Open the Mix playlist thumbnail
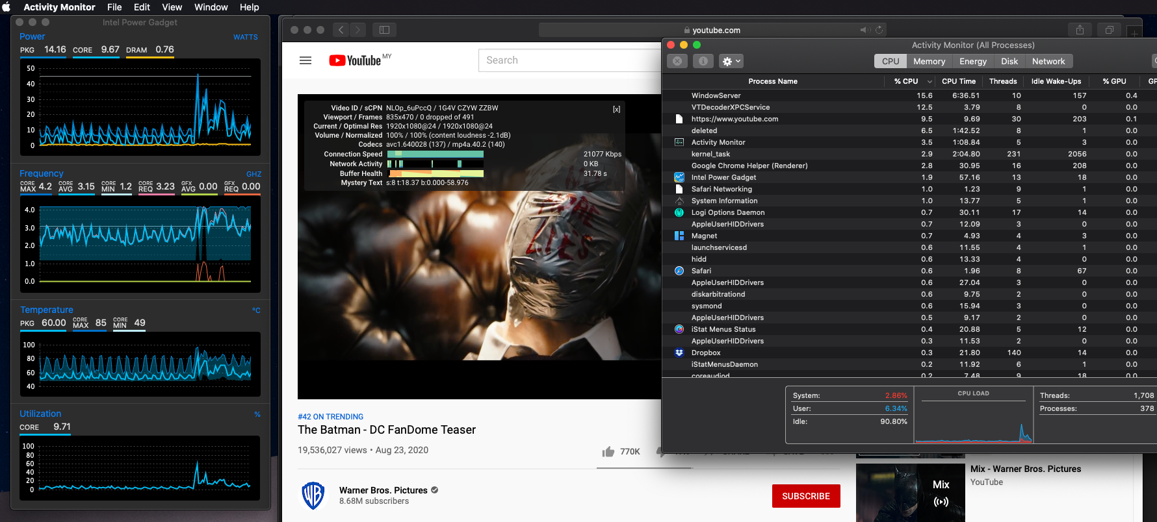This screenshot has height=522, width=1157. point(911,493)
